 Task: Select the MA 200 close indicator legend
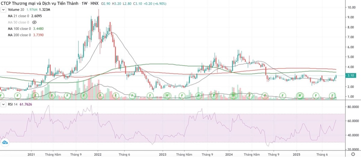19,35
